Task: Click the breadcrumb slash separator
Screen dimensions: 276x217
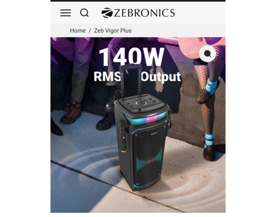Action: pos(90,31)
